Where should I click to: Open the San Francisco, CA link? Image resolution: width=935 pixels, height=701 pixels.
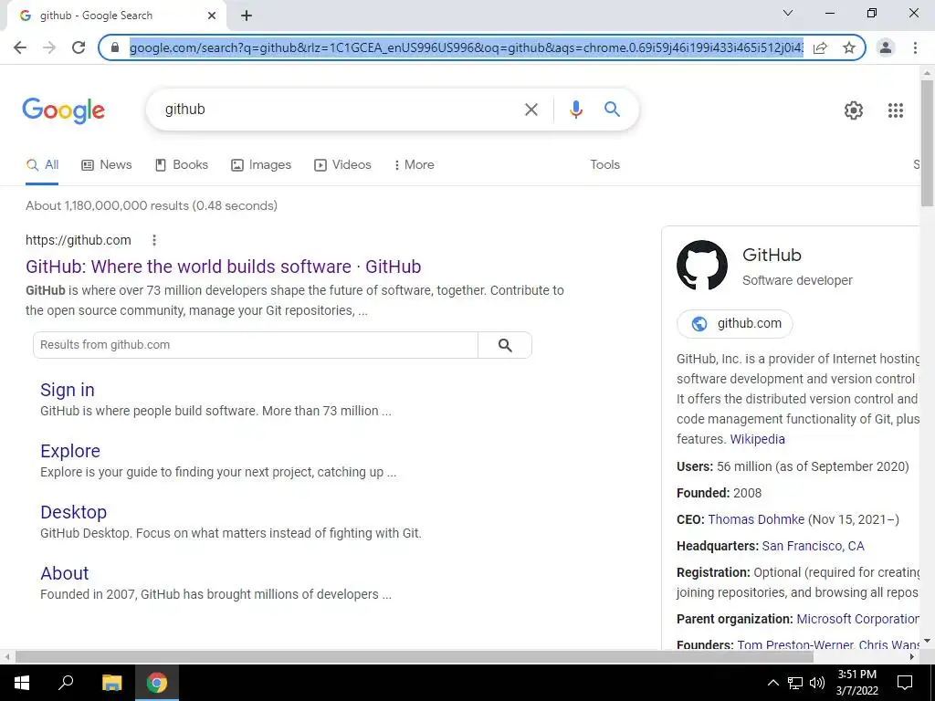coord(813,546)
